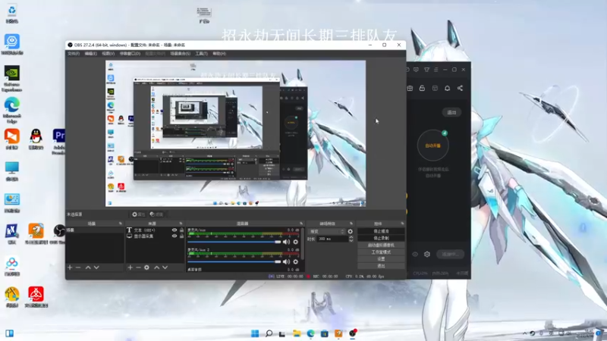The width and height of the screenshot is (607, 341).
Task: Open the Help menu in OBS
Action: (219, 54)
